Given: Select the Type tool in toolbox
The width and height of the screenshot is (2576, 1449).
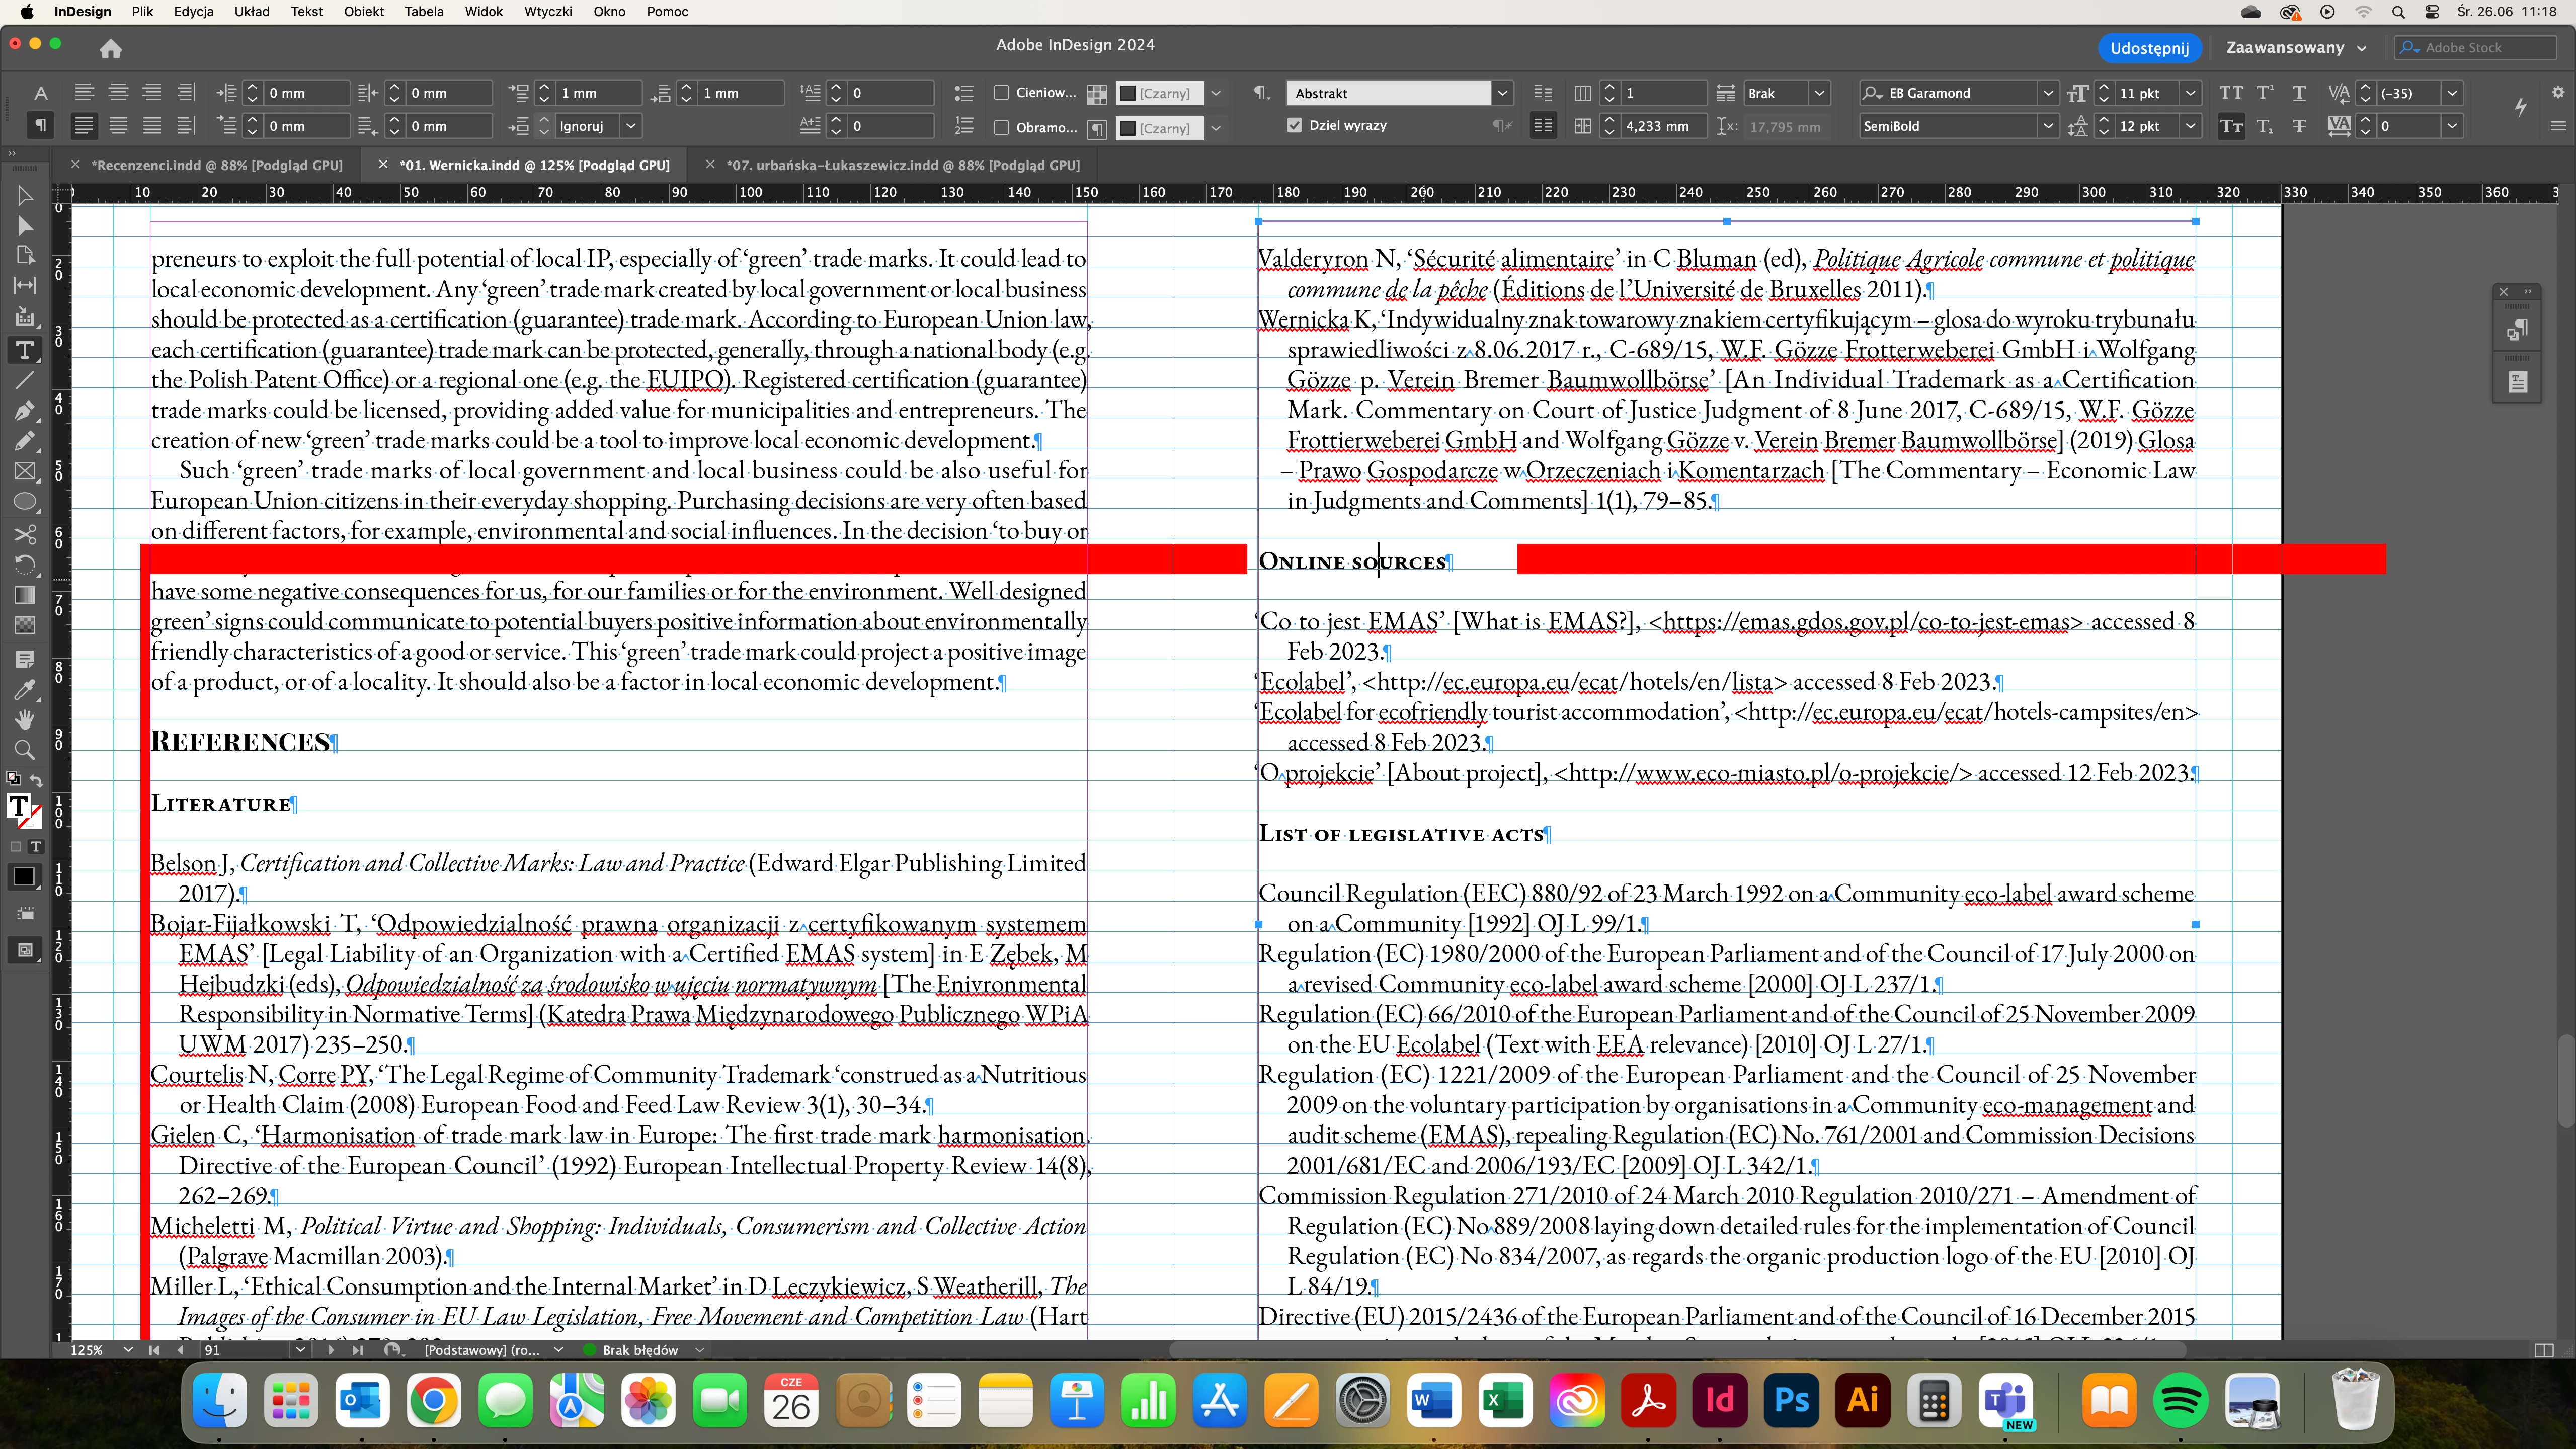Looking at the screenshot, I should 25,350.
